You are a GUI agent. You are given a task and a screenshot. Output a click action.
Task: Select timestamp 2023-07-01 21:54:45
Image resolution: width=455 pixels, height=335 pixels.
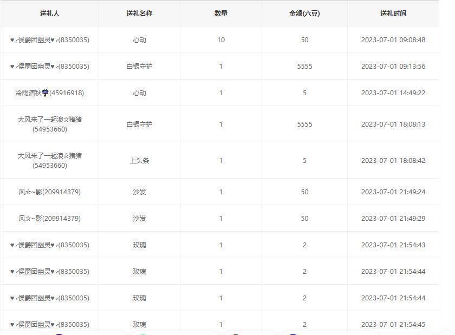(393, 324)
